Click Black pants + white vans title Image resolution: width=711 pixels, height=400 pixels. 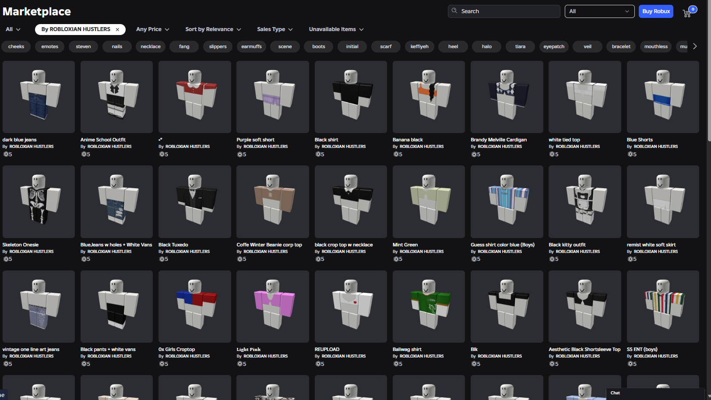[108, 349]
